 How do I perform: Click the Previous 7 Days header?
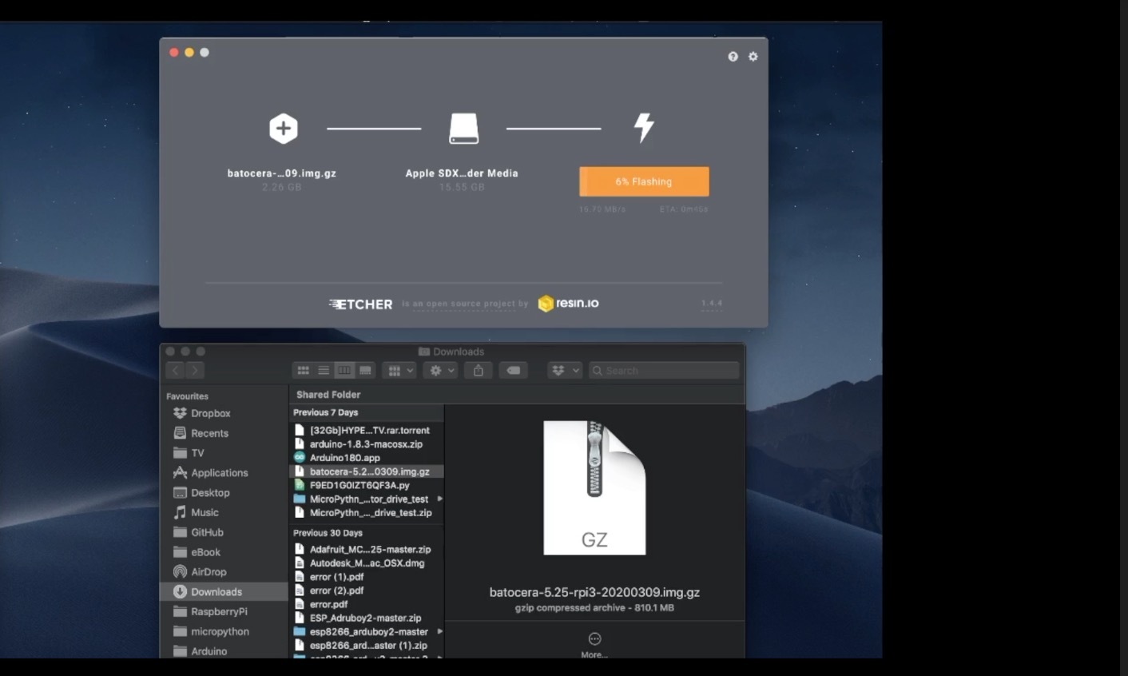point(326,412)
